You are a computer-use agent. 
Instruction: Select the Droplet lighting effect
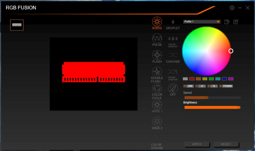point(173,24)
